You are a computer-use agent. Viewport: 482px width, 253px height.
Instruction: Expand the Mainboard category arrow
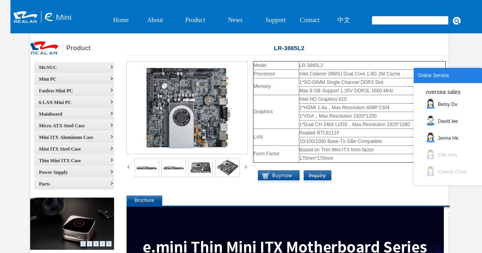[112, 114]
